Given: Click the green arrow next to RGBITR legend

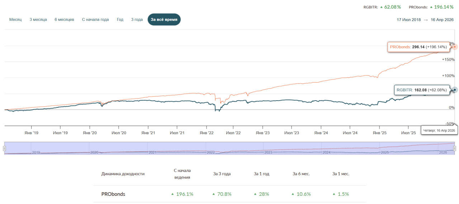Looking at the screenshot, I should click(382, 7).
